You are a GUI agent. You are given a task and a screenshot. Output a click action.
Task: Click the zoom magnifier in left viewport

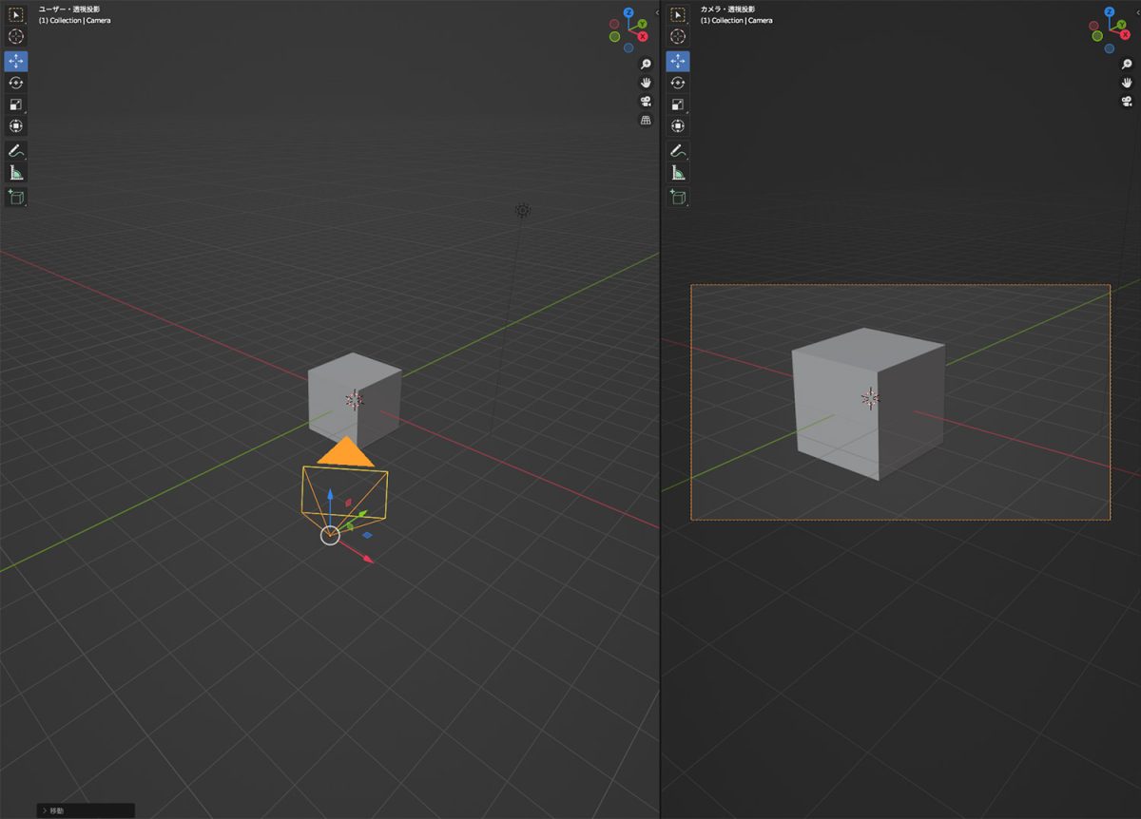pyautogui.click(x=646, y=64)
